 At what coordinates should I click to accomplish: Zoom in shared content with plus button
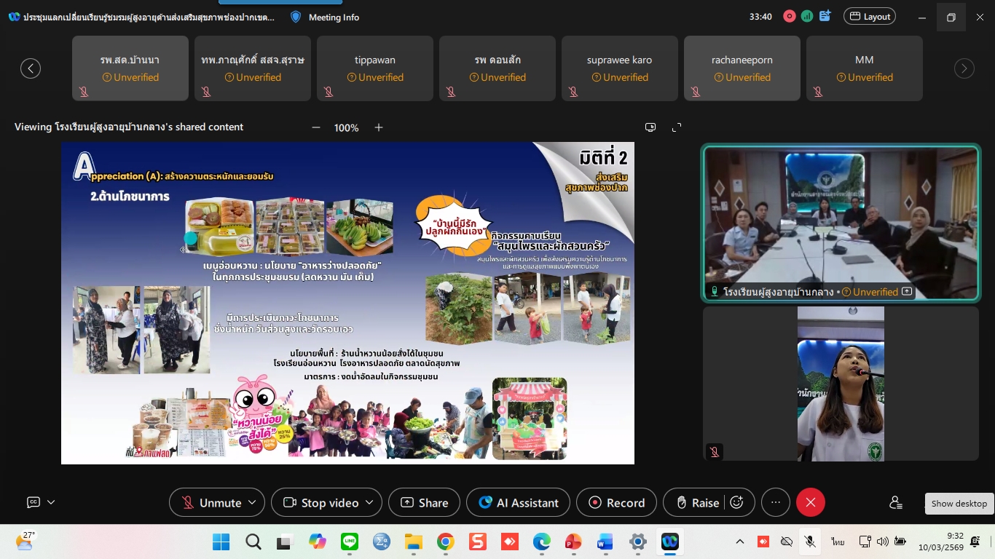(379, 127)
